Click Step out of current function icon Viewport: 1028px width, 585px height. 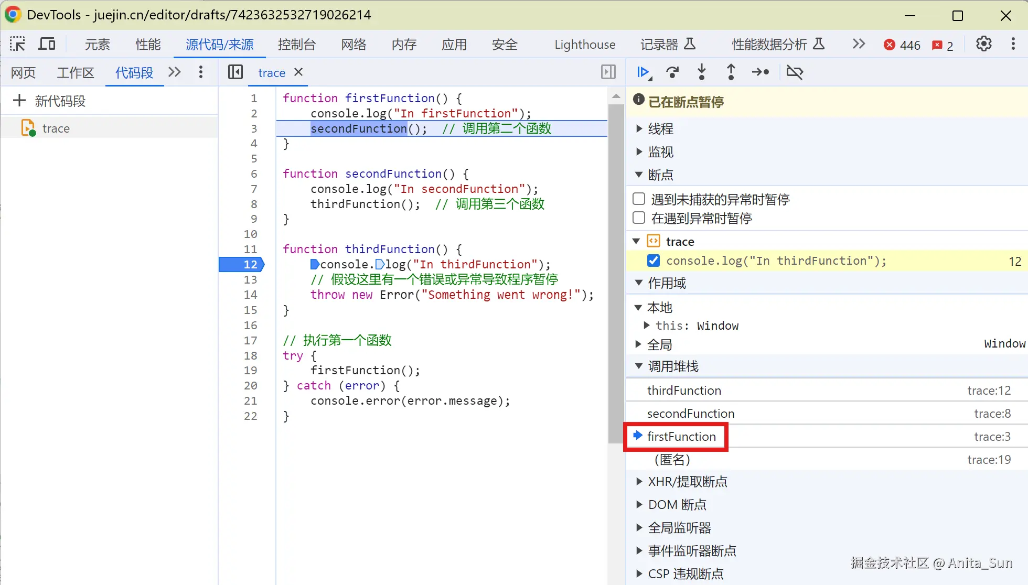(731, 72)
